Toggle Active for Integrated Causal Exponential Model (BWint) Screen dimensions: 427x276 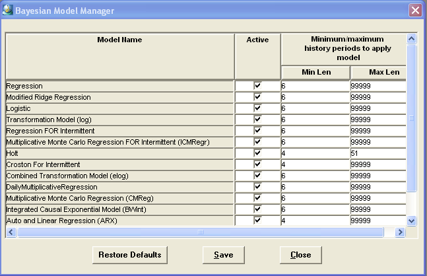click(257, 209)
